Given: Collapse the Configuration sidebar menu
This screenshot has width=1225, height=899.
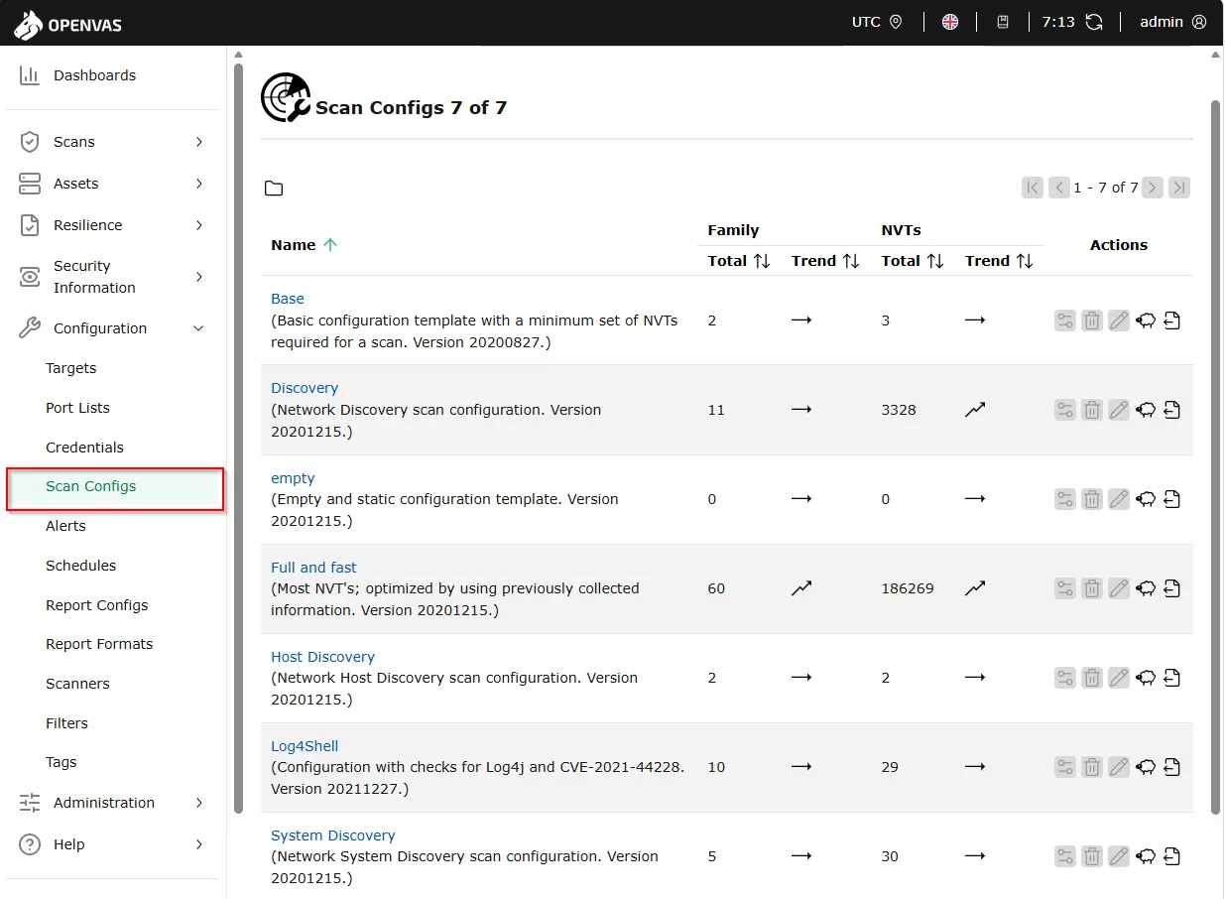Looking at the screenshot, I should (x=198, y=328).
